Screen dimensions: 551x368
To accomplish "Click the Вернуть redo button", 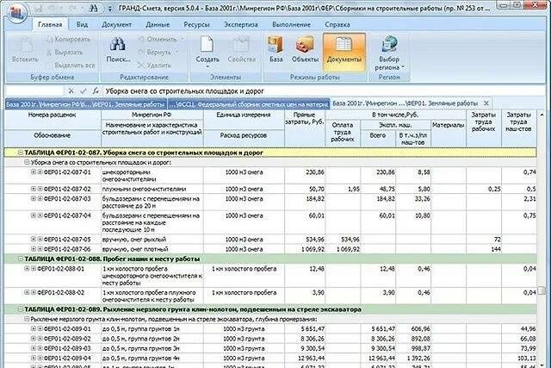I will pyautogui.click(x=154, y=52).
